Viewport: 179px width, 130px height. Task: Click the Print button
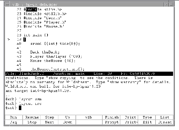coord(129,117)
